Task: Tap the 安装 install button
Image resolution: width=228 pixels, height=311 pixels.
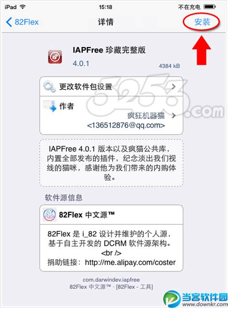Action: 202,22
